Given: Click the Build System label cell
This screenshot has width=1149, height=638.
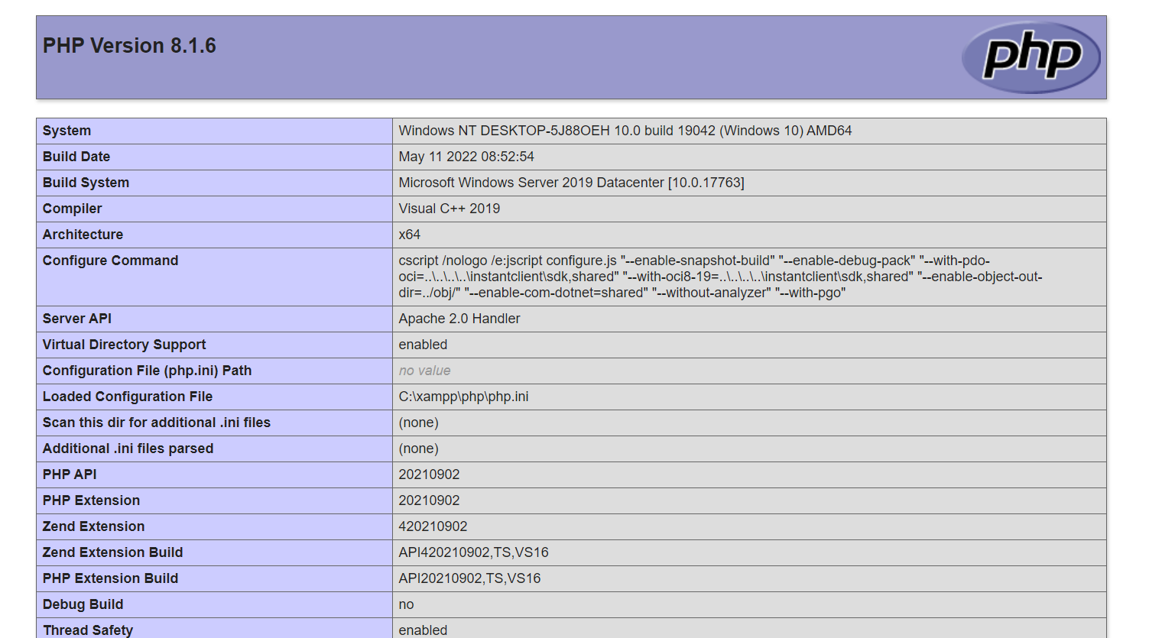Looking at the screenshot, I should click(214, 183).
